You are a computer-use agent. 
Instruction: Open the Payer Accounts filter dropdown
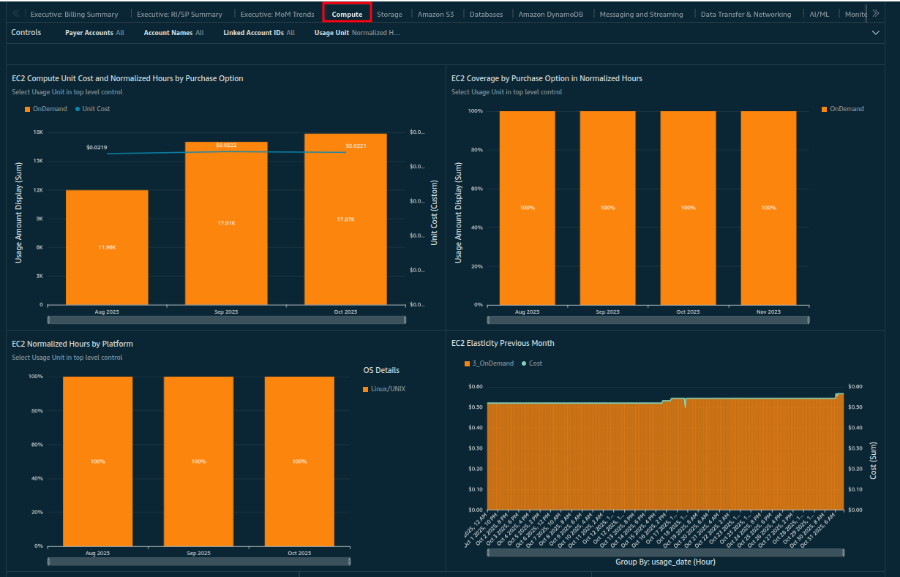(94, 33)
